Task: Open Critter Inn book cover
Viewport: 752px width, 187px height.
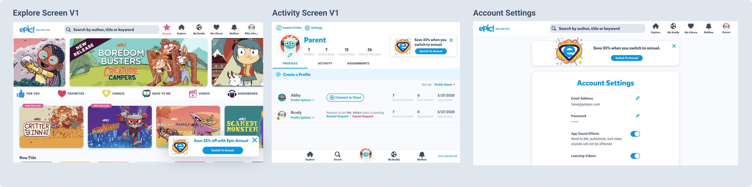Action: (x=51, y=127)
